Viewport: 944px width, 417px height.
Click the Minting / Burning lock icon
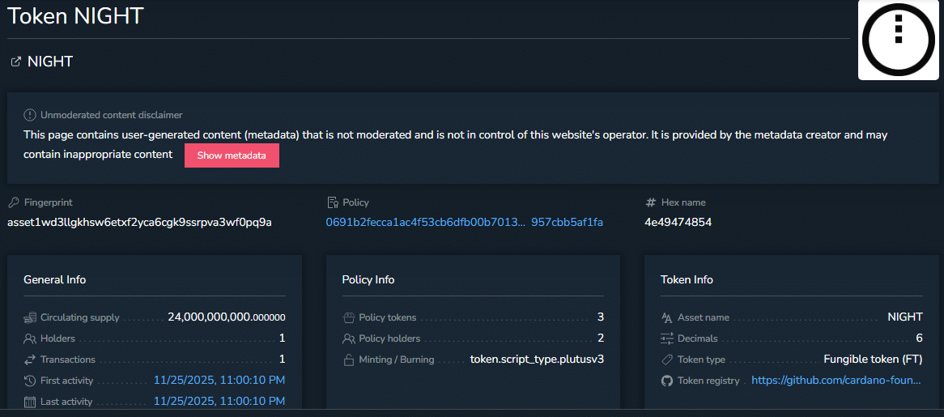349,360
